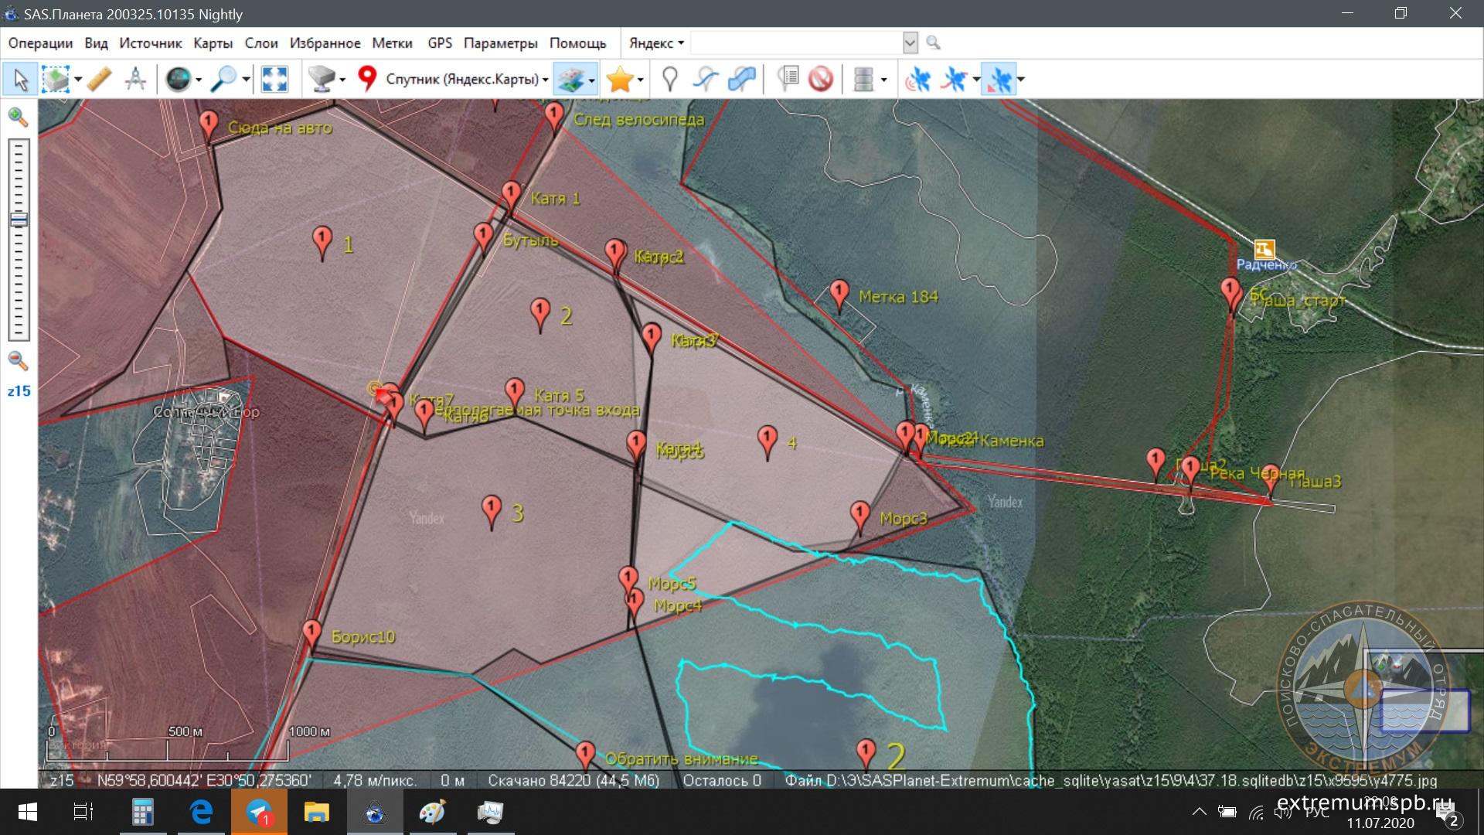Click the Бутыль placemark pin
The height and width of the screenshot is (835, 1484).
tap(483, 238)
